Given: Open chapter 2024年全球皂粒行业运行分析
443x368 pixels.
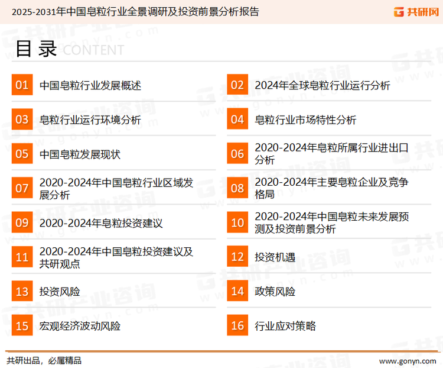Looking at the screenshot, I should [x=323, y=85].
